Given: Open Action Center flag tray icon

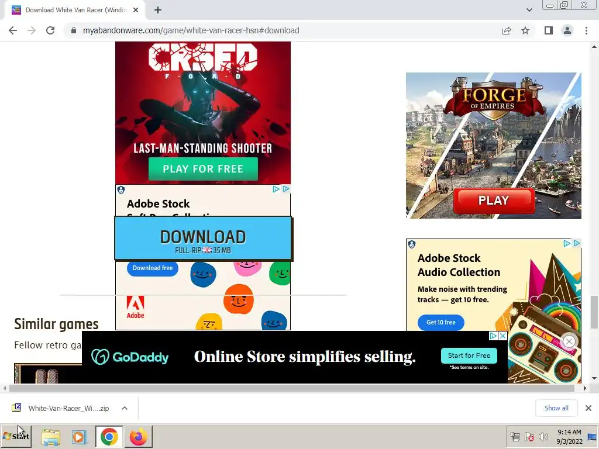Looking at the screenshot, I should tap(529, 437).
